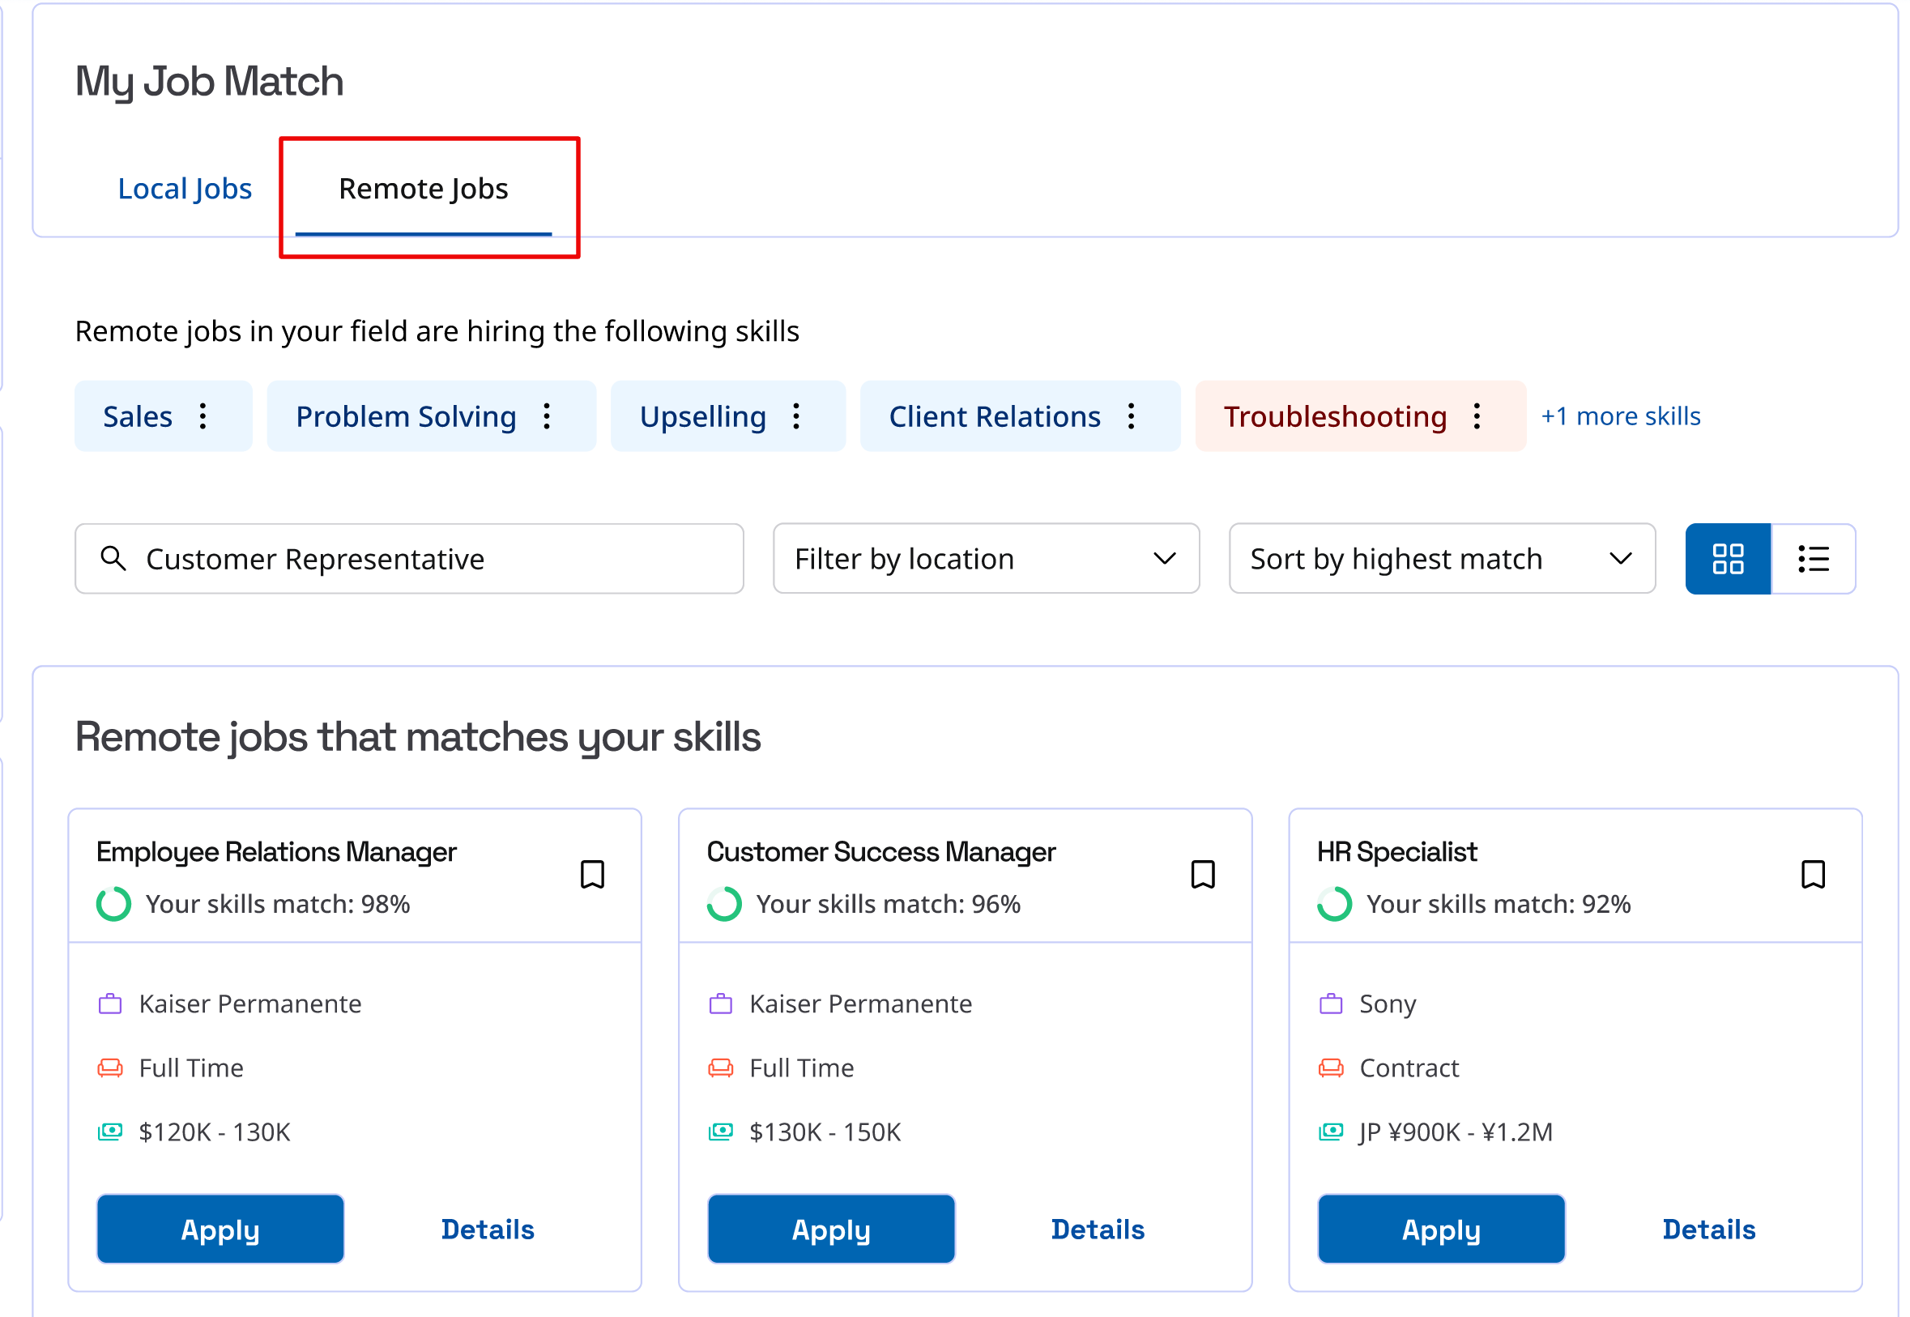Switch to grid view layout
Viewport: 1910px width, 1317px height.
click(x=1728, y=559)
